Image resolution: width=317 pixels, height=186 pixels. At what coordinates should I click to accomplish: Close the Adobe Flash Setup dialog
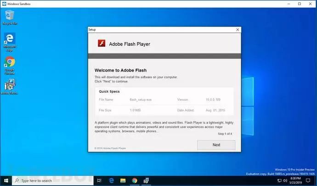238,30
